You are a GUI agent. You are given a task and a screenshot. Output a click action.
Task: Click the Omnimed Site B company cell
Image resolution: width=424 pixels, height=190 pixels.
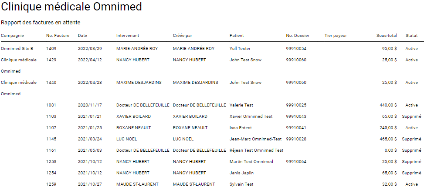[x=17, y=49]
